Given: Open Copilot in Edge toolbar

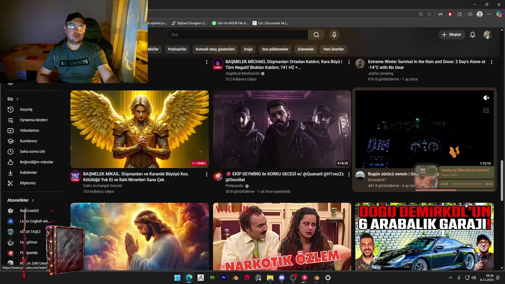Looking at the screenshot, I should click(x=499, y=14).
